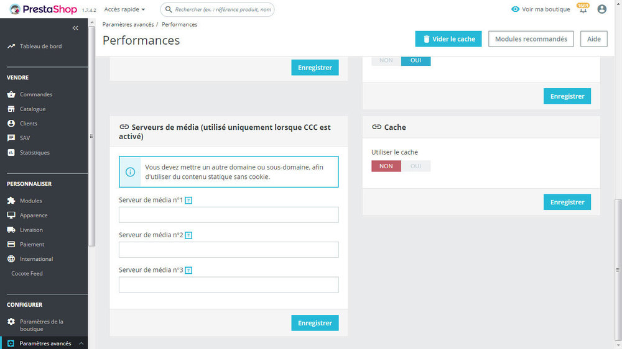Click Enregistrer in the top left panel
This screenshot has width=622, height=349.
pyautogui.click(x=315, y=68)
